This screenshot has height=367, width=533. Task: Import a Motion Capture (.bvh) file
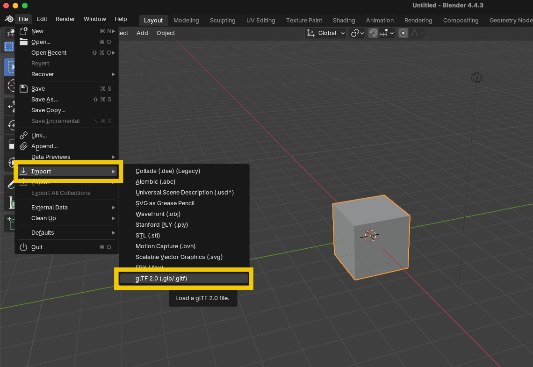pos(184,246)
